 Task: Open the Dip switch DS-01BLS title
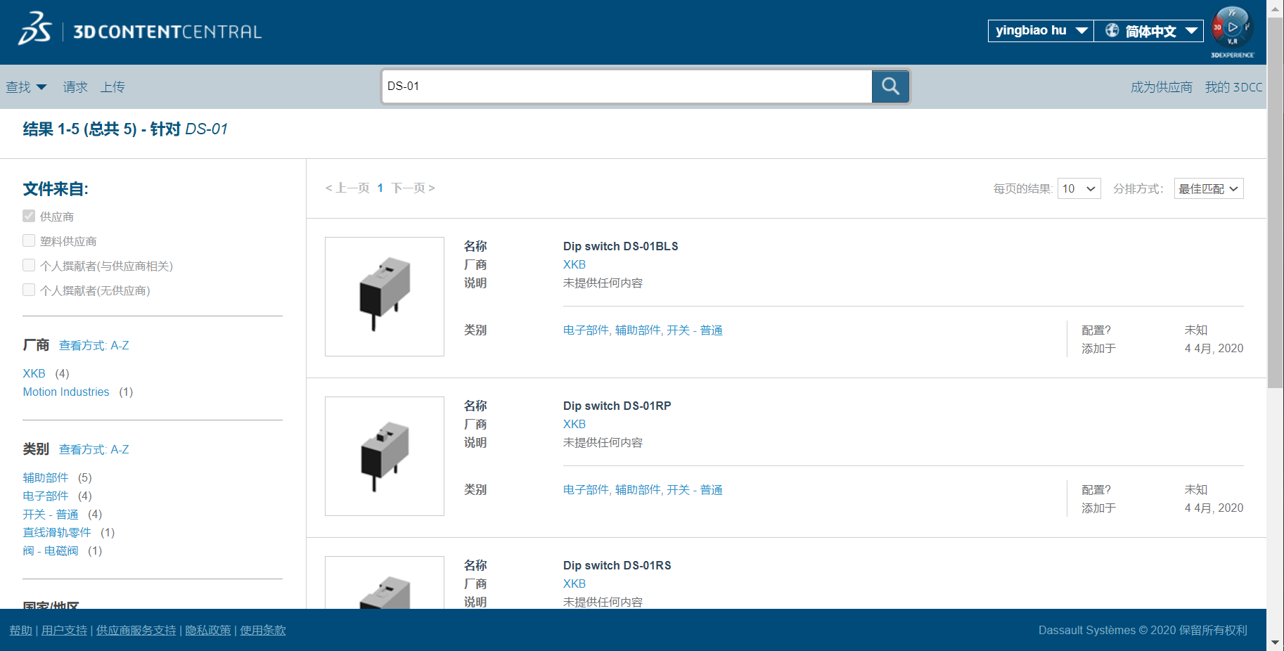621,246
